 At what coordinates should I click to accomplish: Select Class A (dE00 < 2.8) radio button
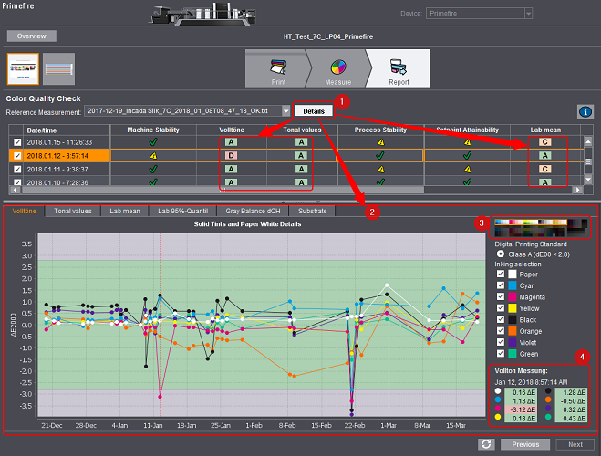(x=500, y=254)
